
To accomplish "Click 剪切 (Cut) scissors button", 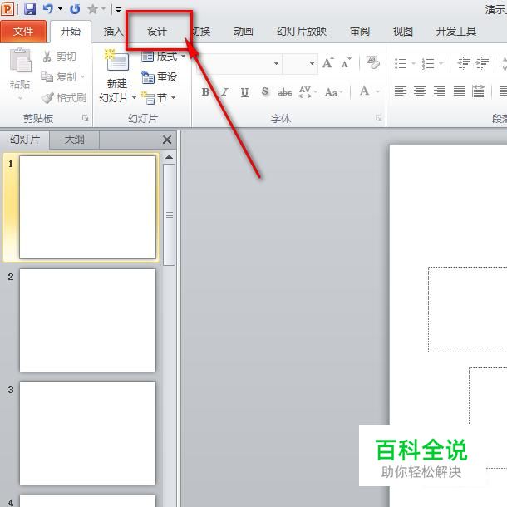I will 59,57.
